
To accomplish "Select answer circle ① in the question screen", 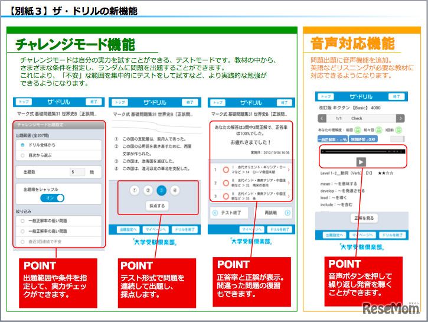I will 135,190.
